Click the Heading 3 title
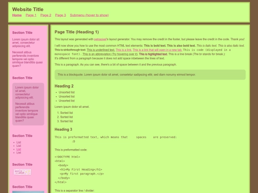Viewport: 258px width, 193px height. pyautogui.click(x=64, y=129)
